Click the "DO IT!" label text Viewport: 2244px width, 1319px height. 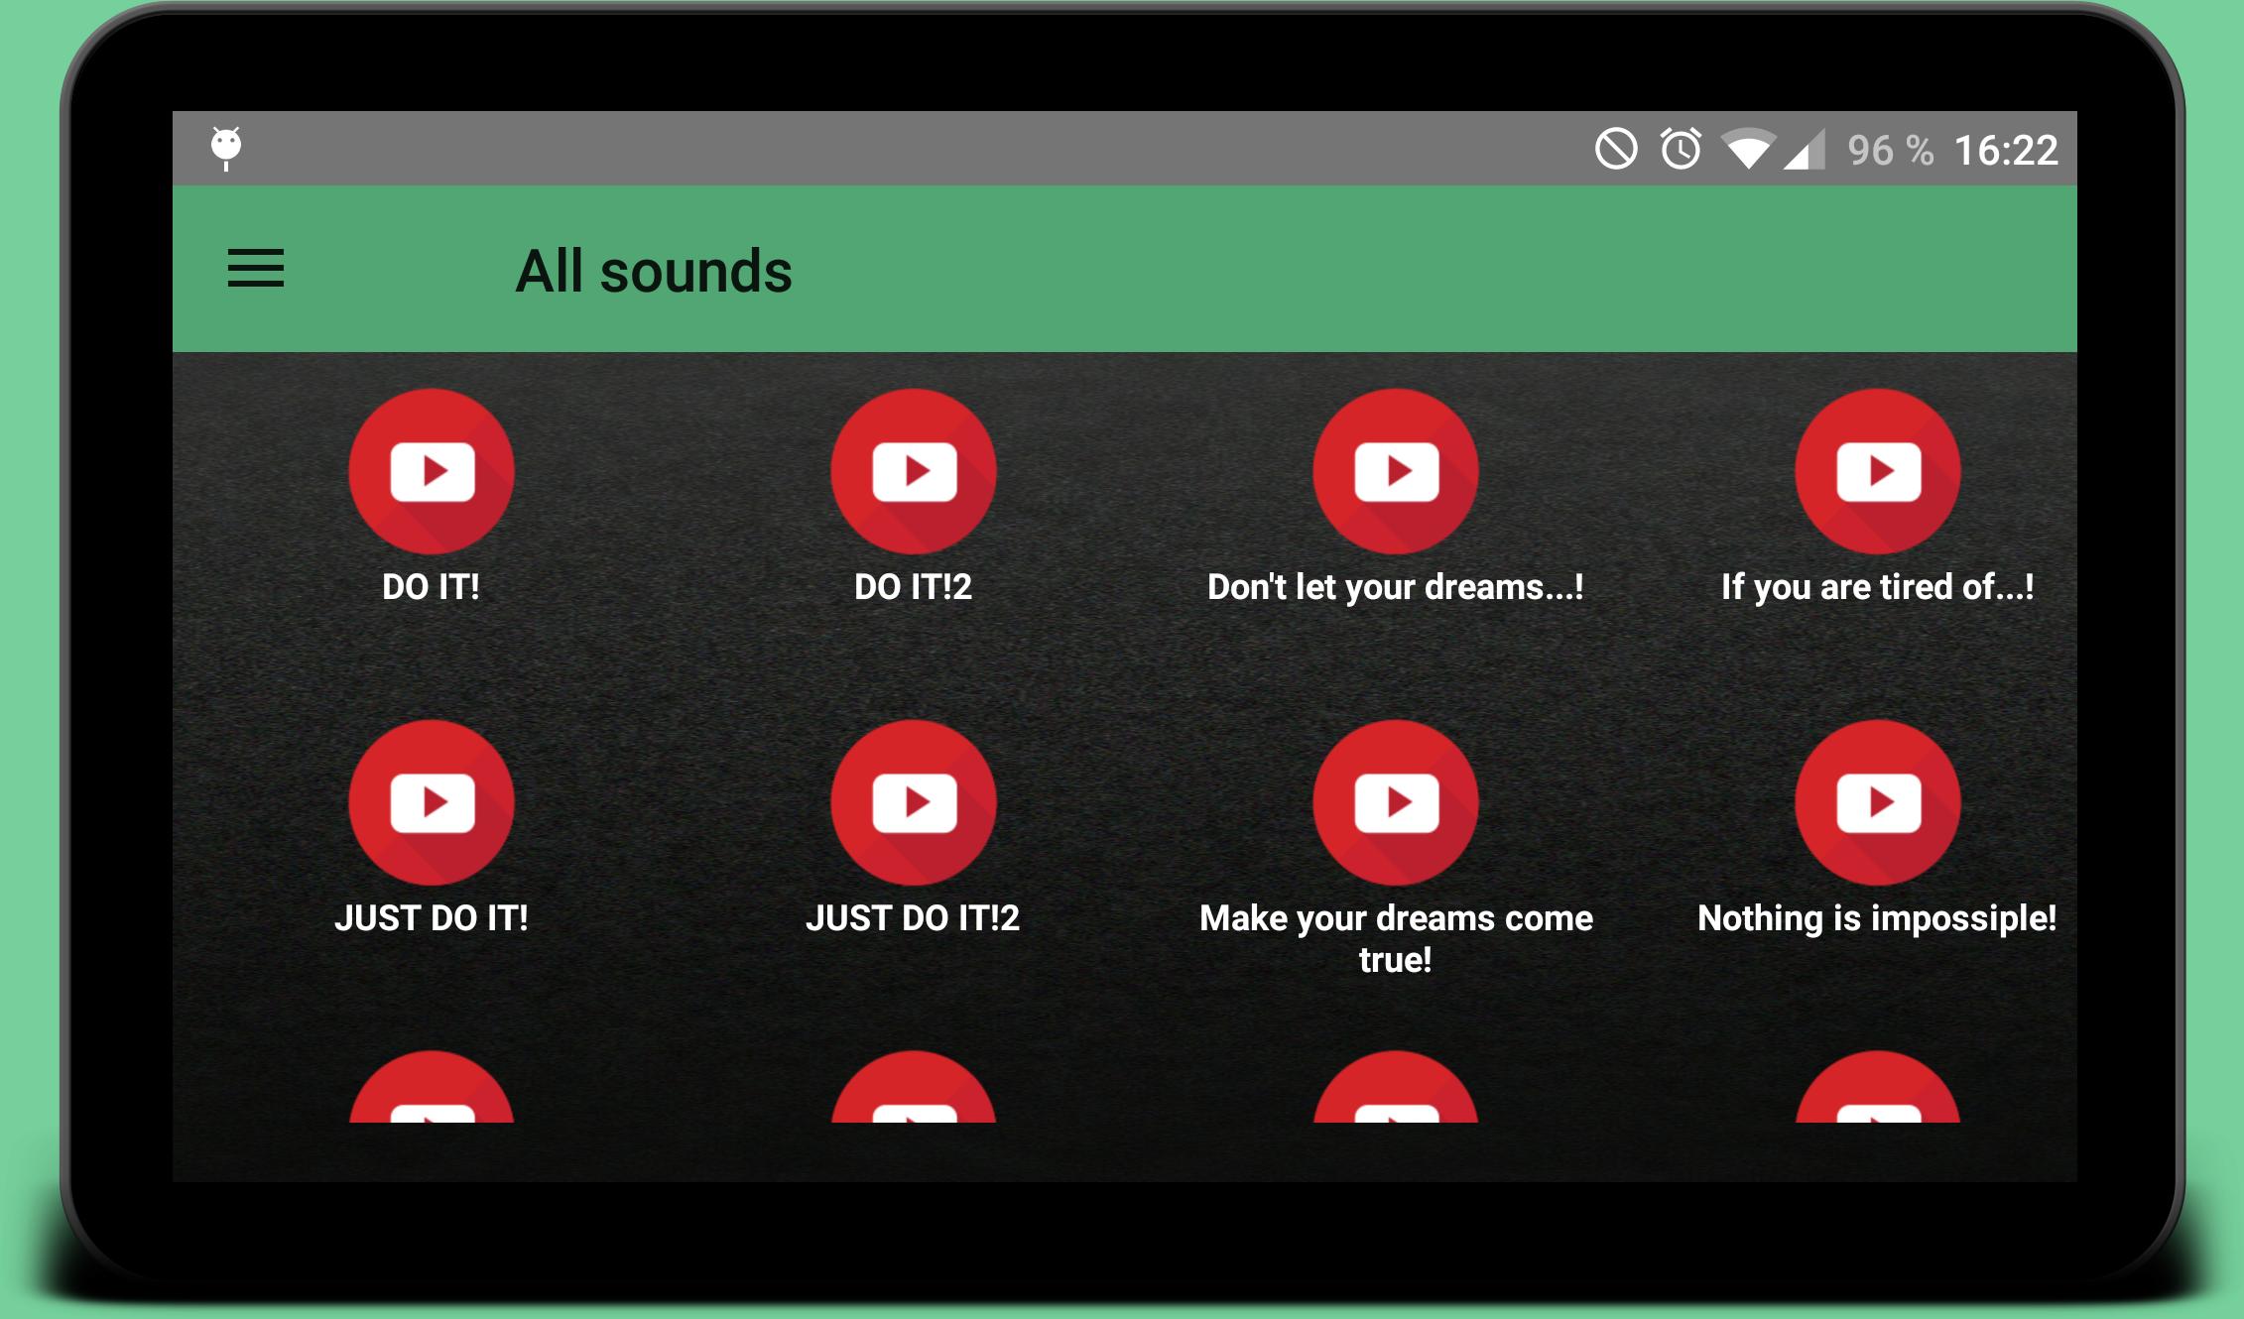click(x=432, y=587)
